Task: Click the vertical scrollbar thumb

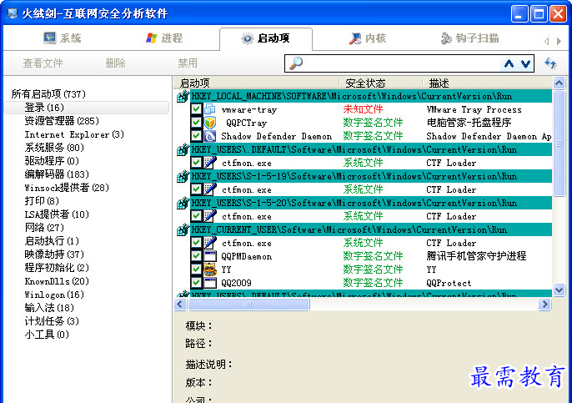Action: coord(559,144)
